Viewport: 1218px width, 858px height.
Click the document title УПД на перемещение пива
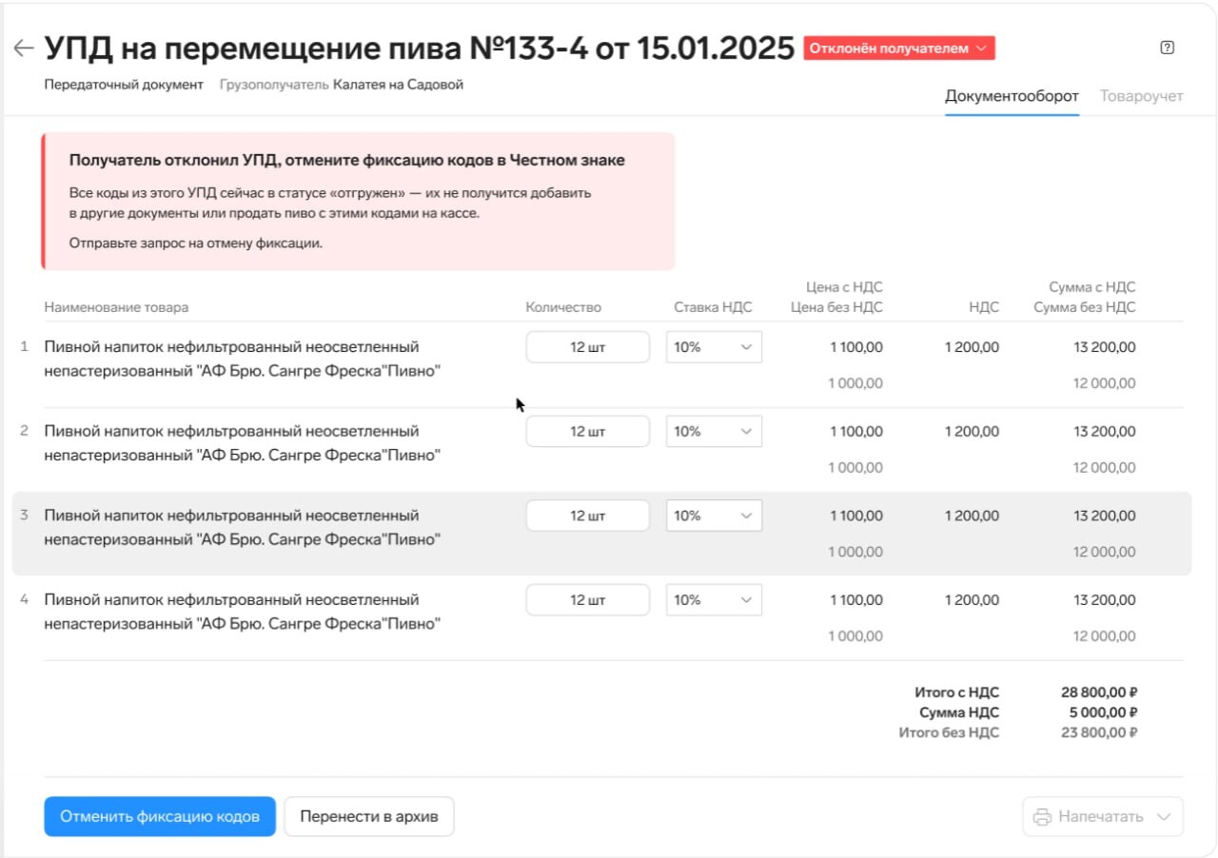(419, 48)
